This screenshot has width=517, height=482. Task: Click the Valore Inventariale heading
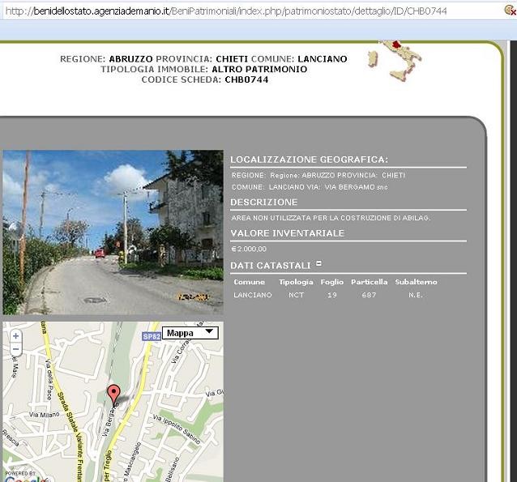[x=287, y=233]
